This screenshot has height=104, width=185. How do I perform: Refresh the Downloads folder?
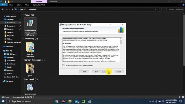click(159, 10)
